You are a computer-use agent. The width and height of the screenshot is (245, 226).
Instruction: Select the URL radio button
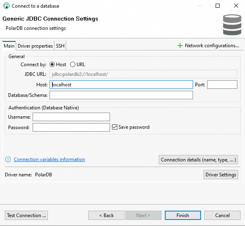[x=73, y=65]
